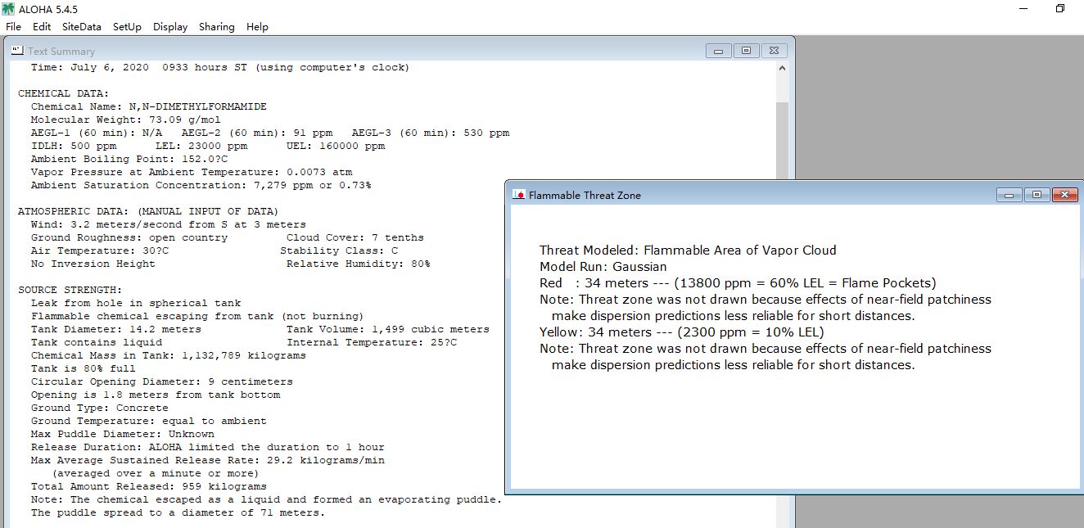
Task: Click 'Circular Opening Diameter: 9 centimeters' line
Action: click(162, 381)
